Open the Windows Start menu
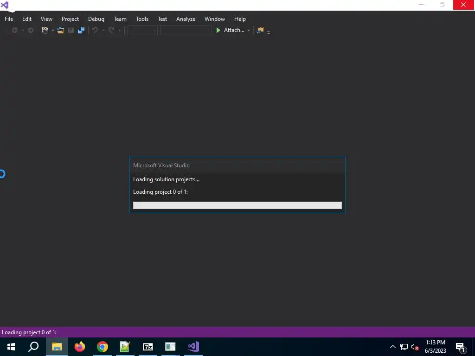The width and height of the screenshot is (475, 356). coord(11,347)
